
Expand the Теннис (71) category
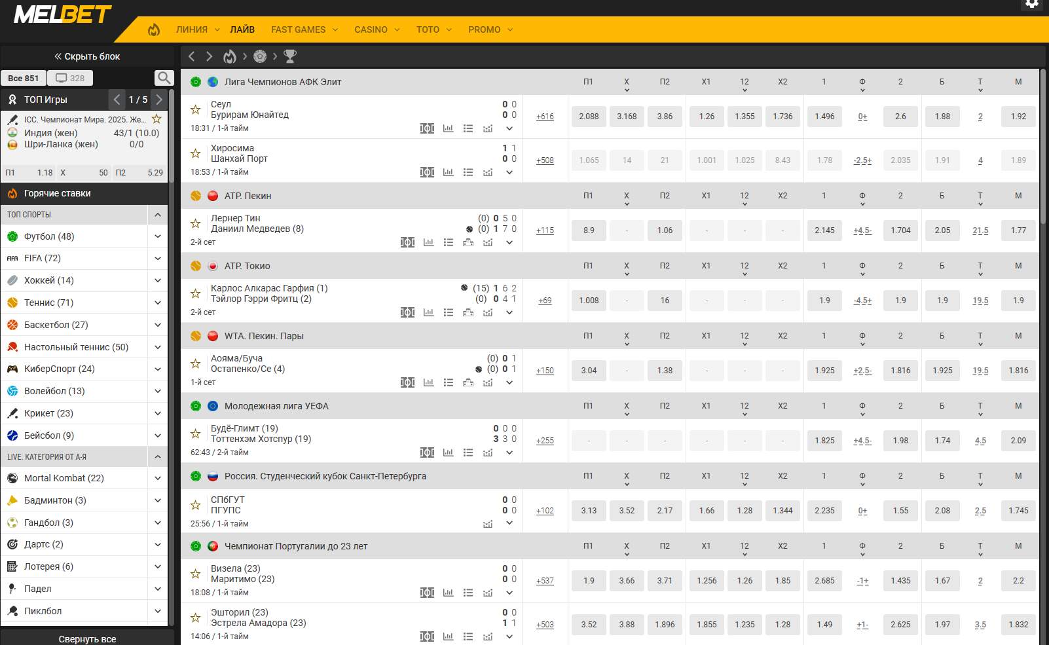(158, 303)
